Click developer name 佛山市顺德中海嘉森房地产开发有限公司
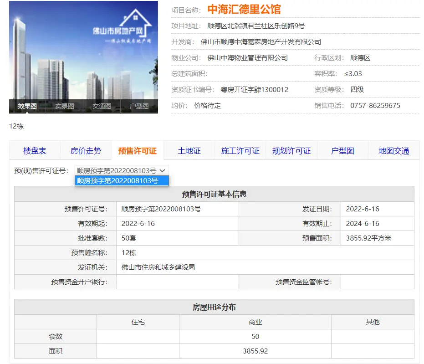This screenshot has height=364, width=424. pyautogui.click(x=261, y=41)
